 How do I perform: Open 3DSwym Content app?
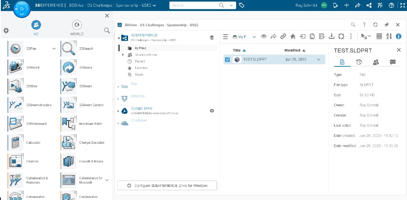69,105
